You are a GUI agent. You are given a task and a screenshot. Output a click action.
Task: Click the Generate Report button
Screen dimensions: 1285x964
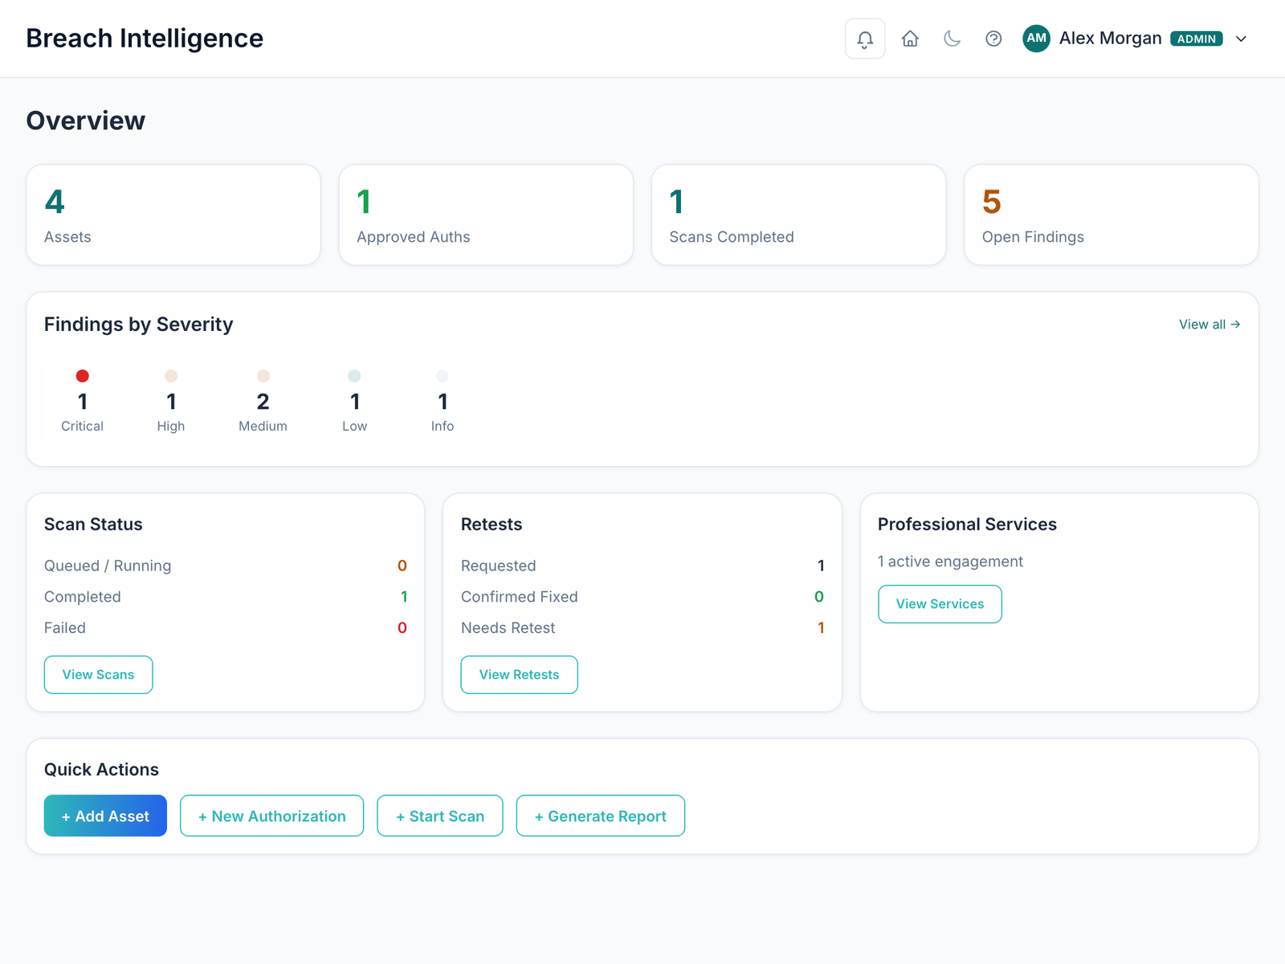(601, 816)
